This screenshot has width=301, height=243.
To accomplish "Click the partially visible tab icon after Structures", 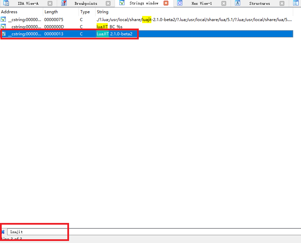I will tap(296, 3).
